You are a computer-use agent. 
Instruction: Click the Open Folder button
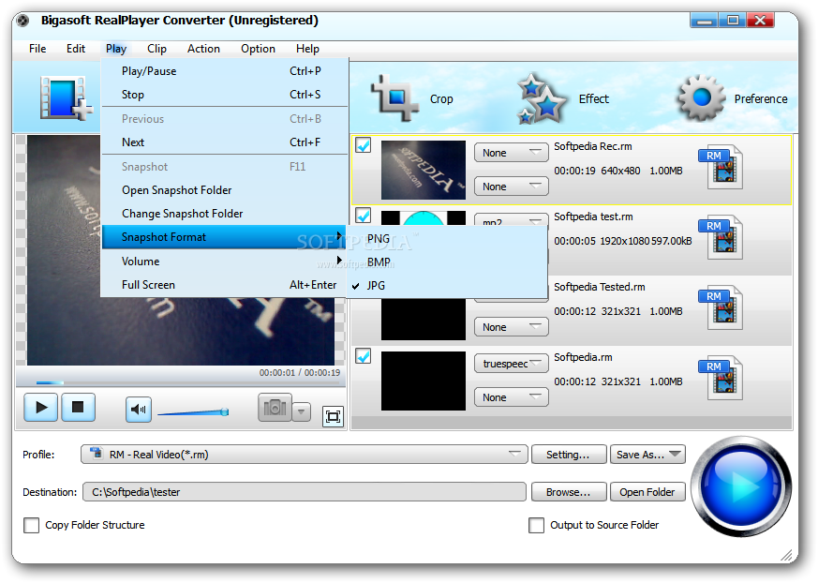647,492
